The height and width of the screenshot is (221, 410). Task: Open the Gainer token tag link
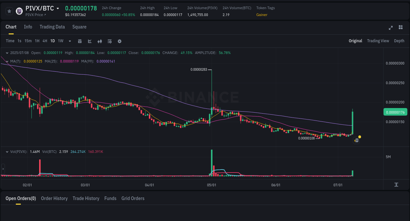tap(261, 15)
